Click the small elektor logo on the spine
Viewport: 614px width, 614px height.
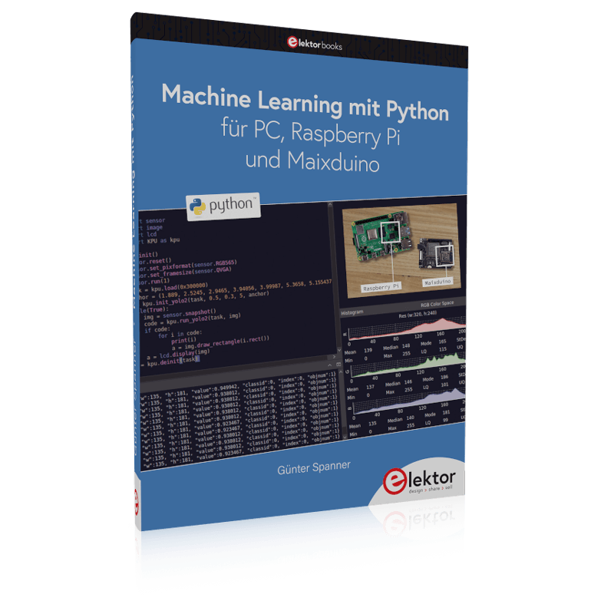(137, 502)
